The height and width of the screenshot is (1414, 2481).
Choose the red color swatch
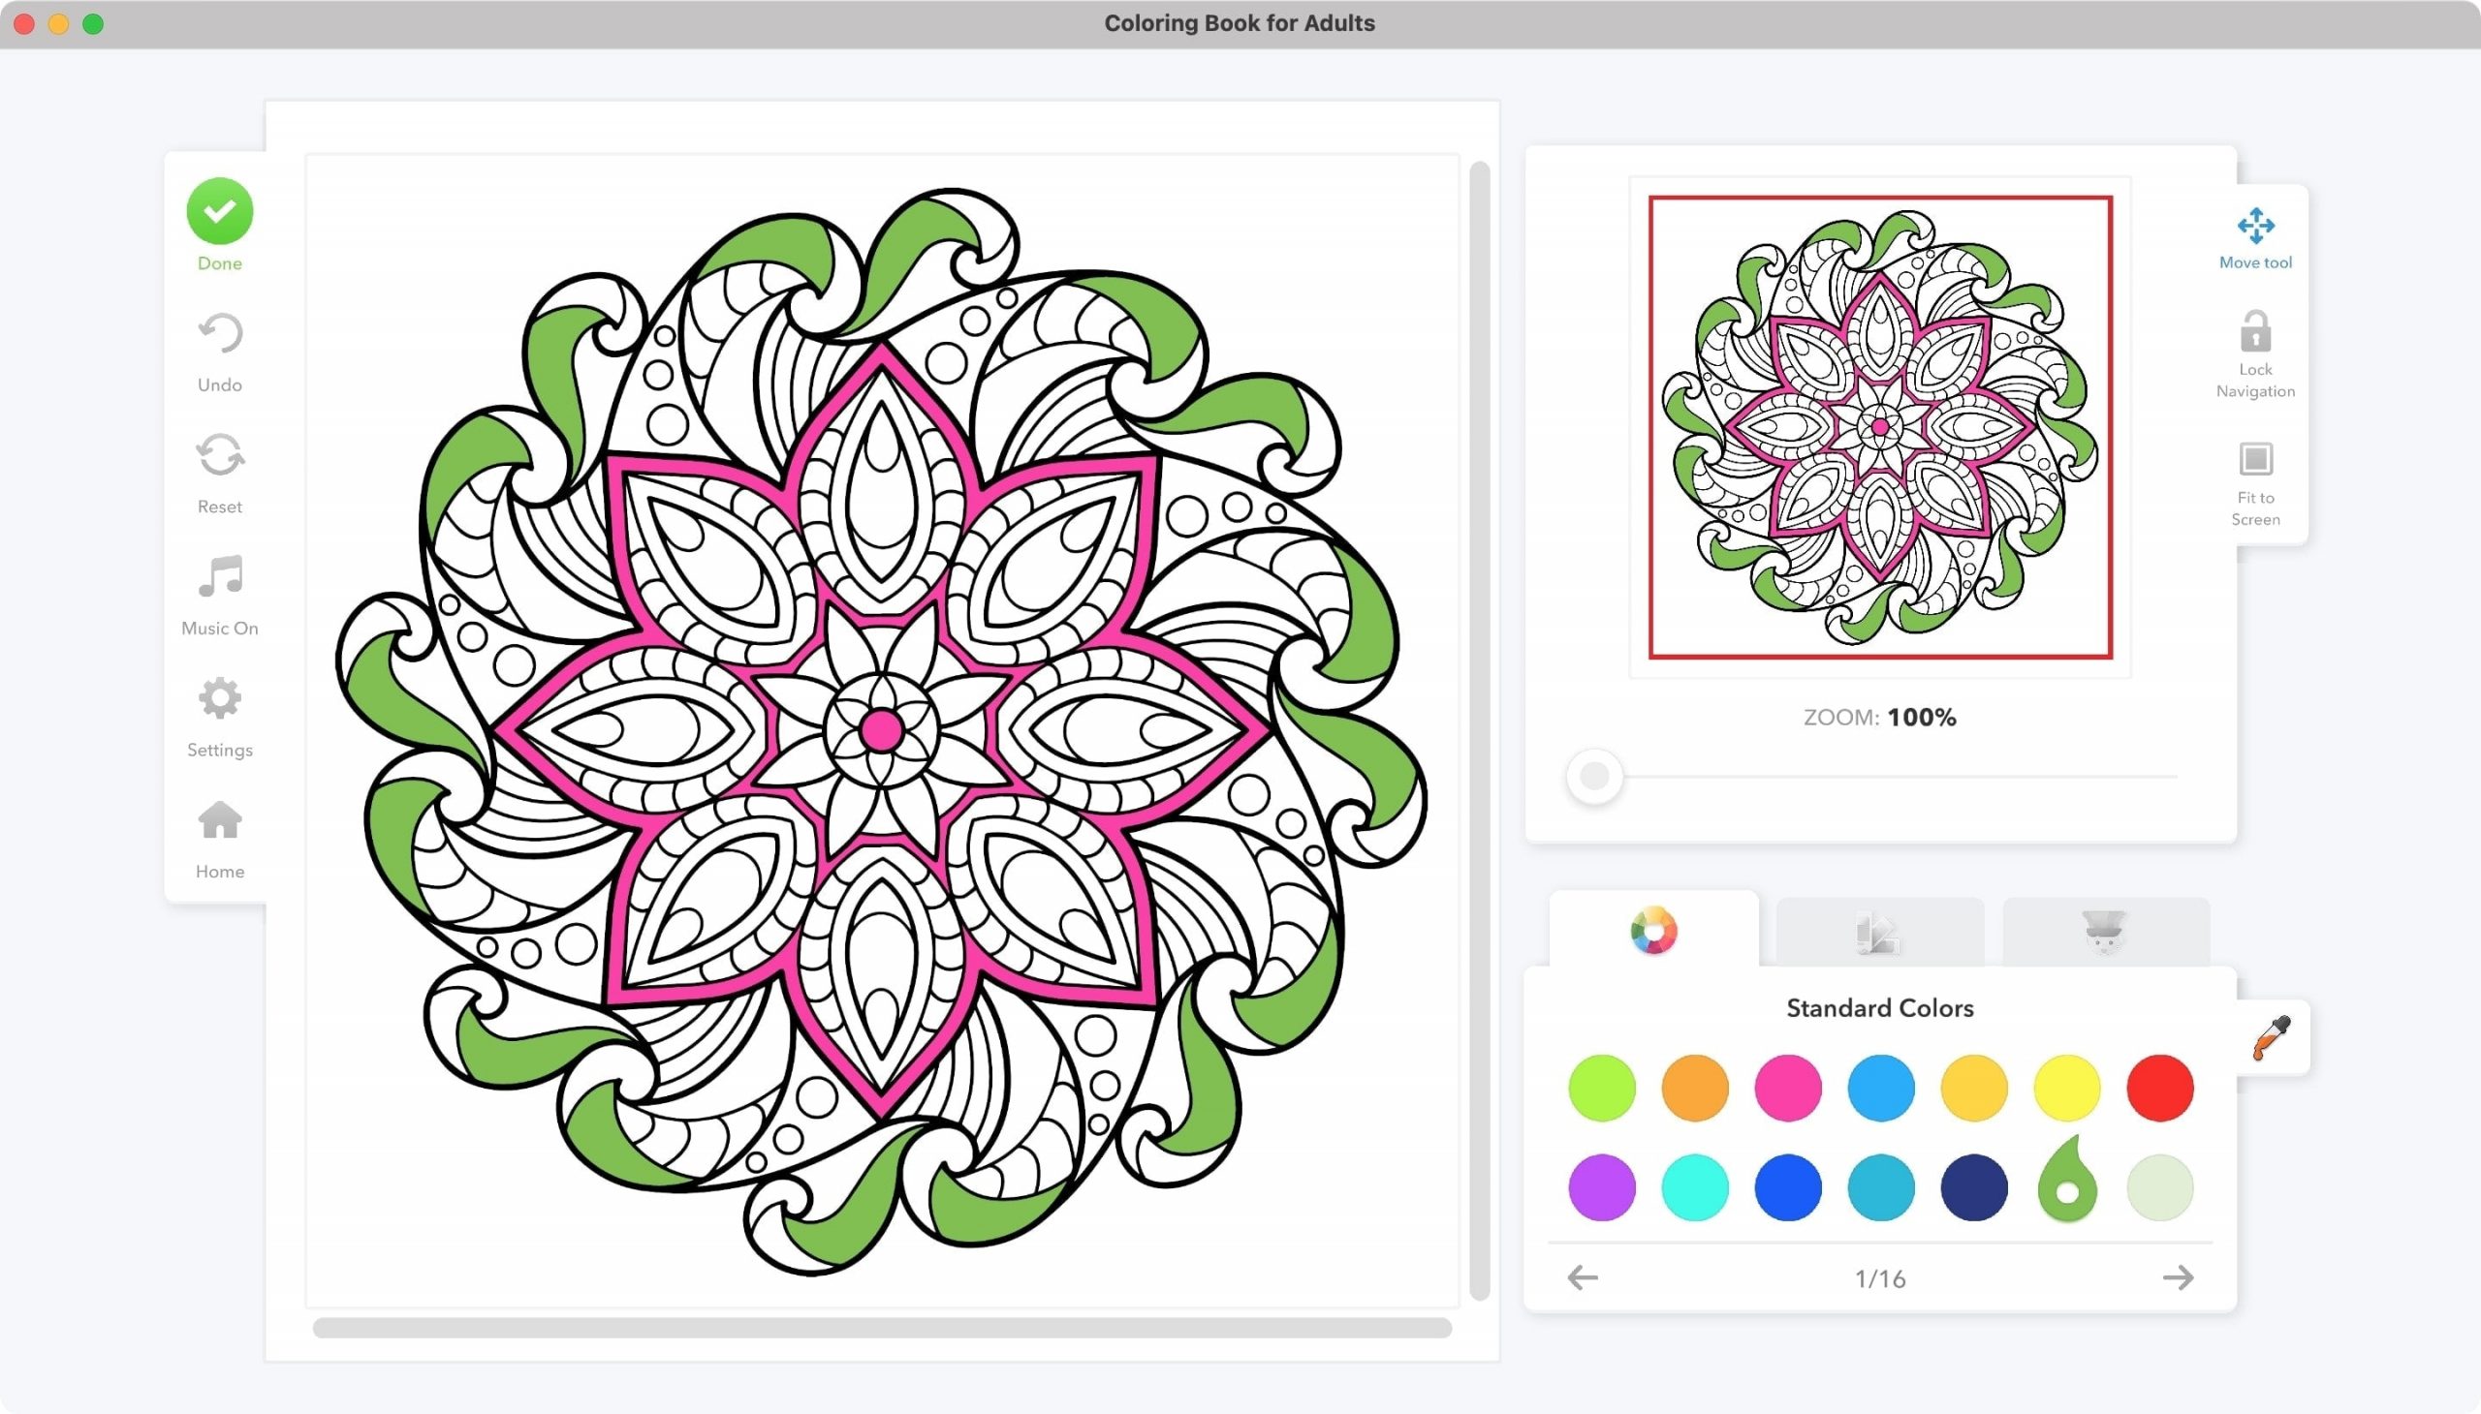pos(2159,1088)
